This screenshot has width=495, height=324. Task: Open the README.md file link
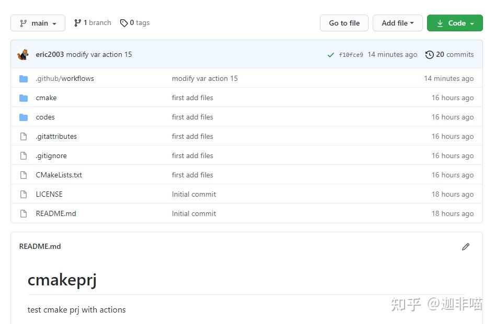[x=56, y=213]
